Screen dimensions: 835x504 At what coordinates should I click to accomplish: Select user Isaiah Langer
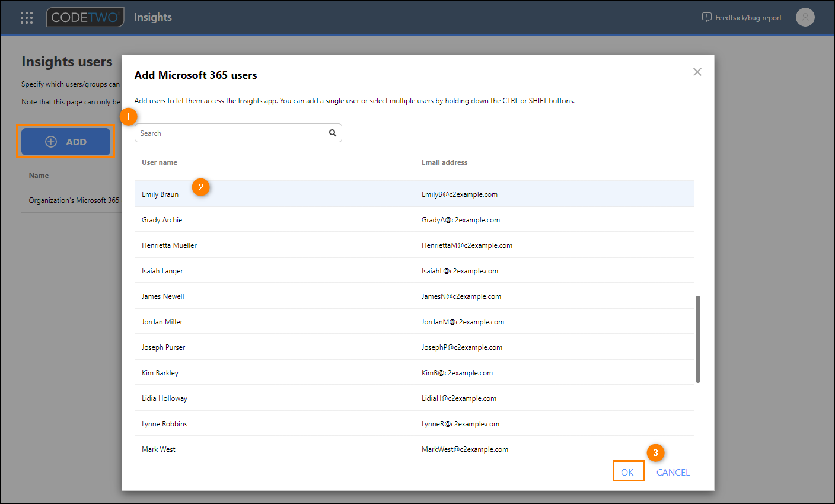point(415,270)
